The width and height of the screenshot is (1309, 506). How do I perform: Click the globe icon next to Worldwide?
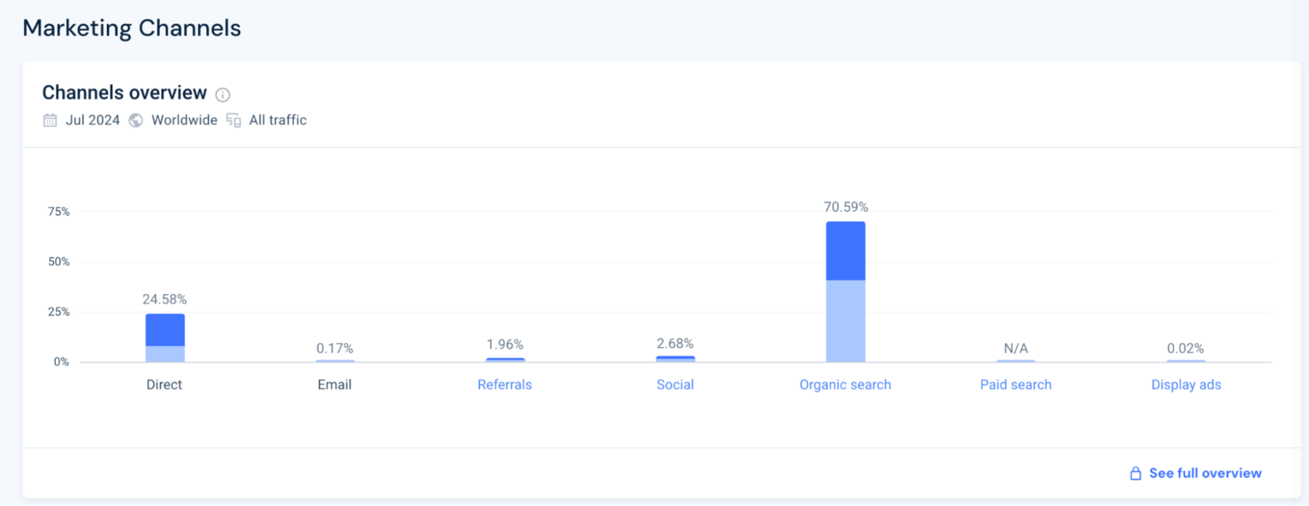pyautogui.click(x=136, y=120)
